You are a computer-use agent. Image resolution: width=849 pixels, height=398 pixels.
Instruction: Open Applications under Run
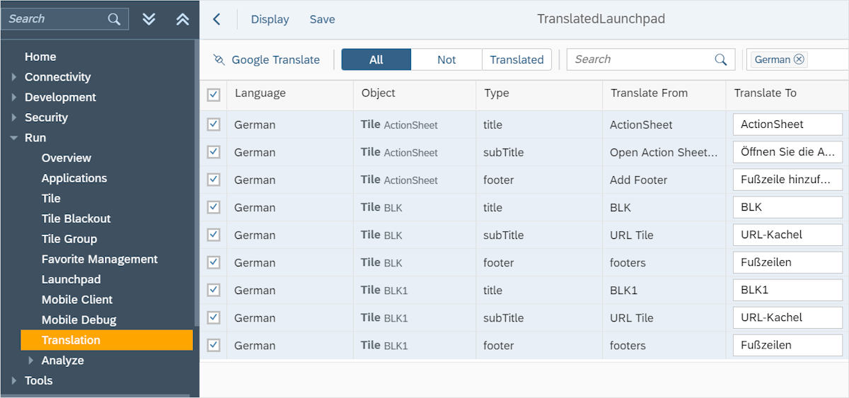tap(74, 178)
